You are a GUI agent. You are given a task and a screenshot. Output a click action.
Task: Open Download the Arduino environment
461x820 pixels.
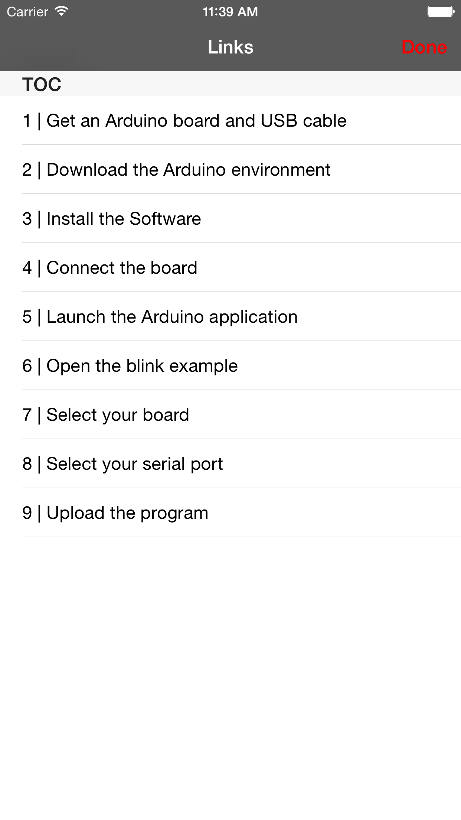point(176,169)
